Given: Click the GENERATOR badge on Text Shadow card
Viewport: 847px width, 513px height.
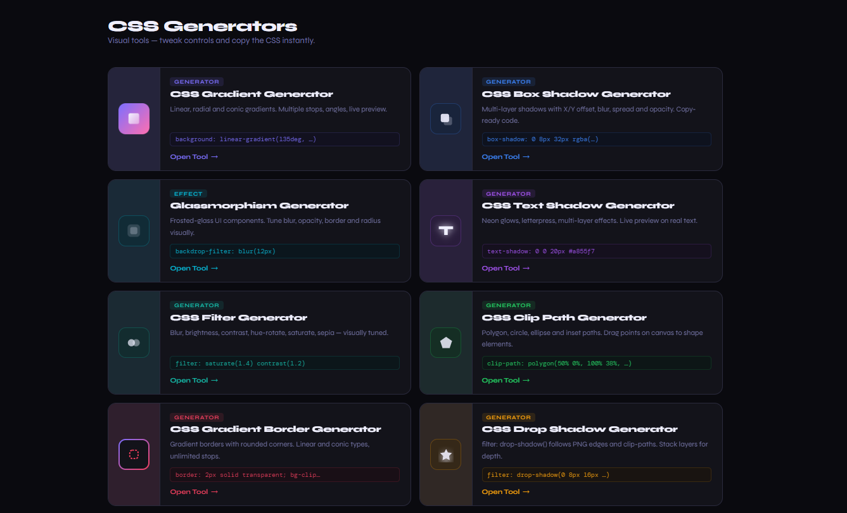Looking at the screenshot, I should pos(508,194).
